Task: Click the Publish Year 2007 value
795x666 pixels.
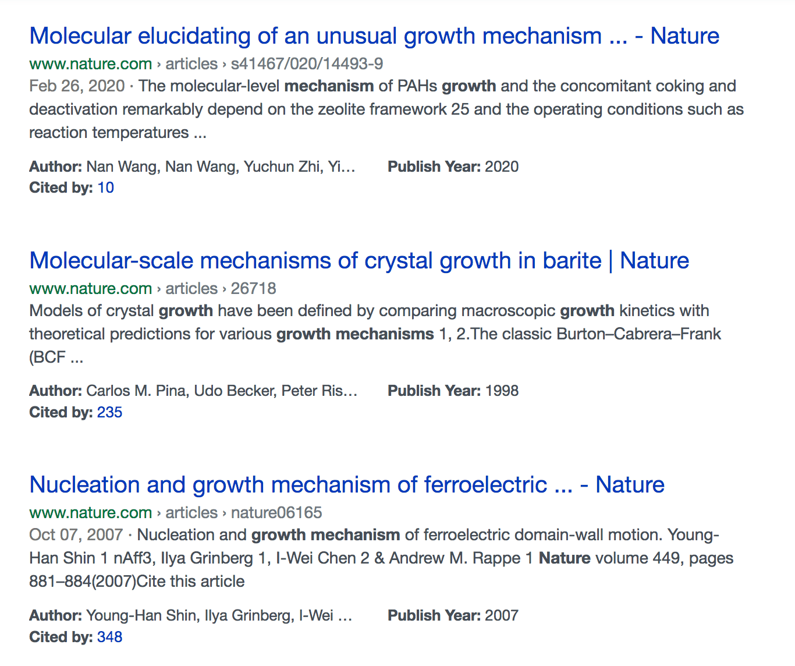Action: click(x=501, y=616)
